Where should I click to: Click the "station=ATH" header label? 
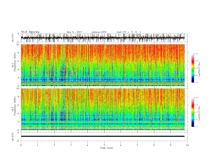point(99,32)
